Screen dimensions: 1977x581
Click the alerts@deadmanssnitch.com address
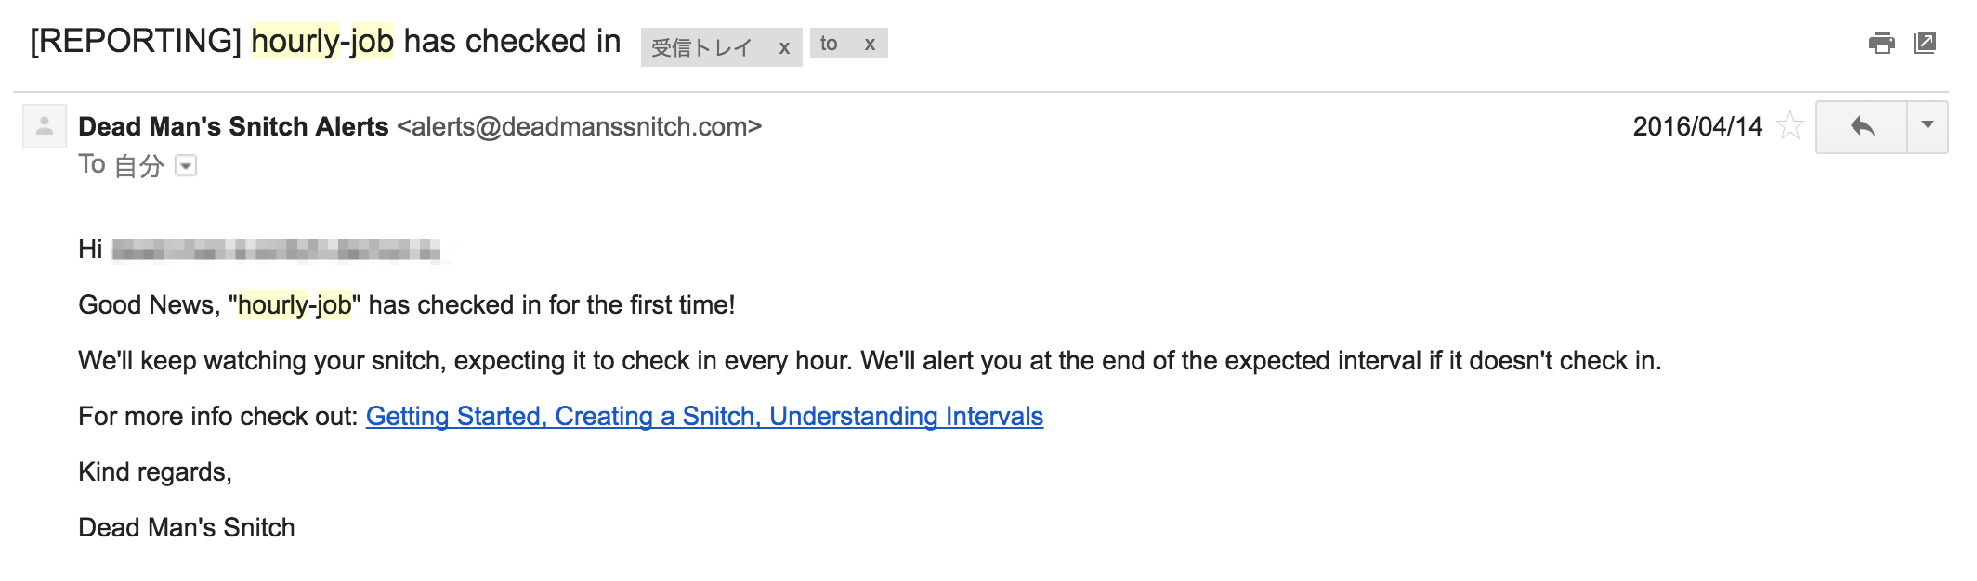579,126
